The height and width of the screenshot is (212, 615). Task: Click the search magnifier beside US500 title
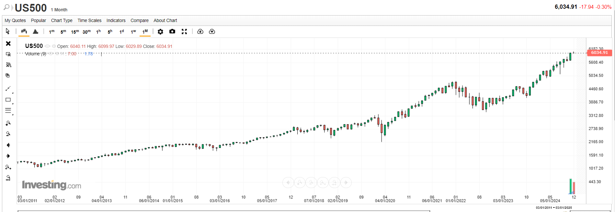click(x=6, y=7)
